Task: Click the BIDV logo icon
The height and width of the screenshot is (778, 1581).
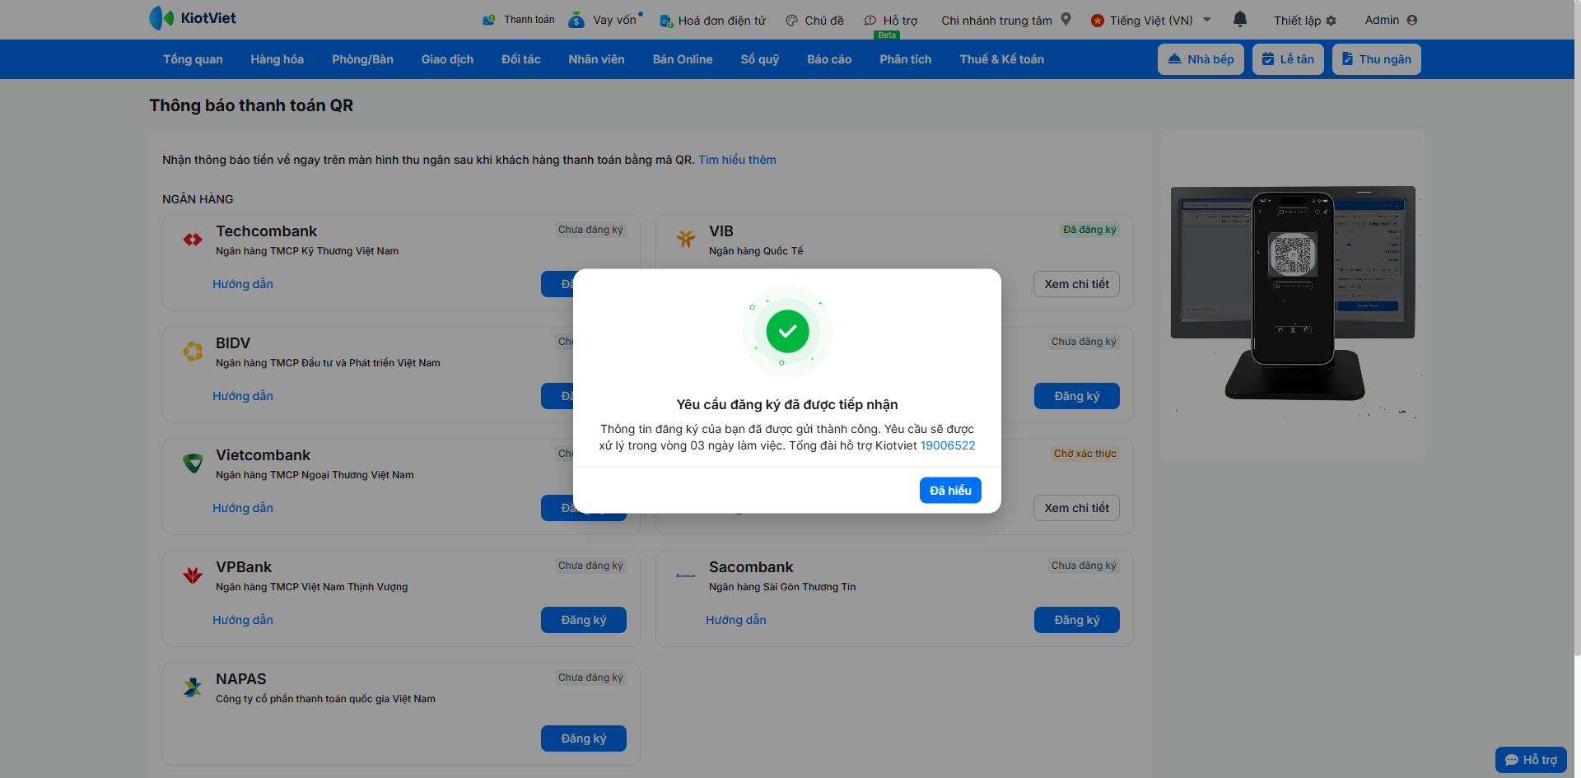Action: coord(193,352)
